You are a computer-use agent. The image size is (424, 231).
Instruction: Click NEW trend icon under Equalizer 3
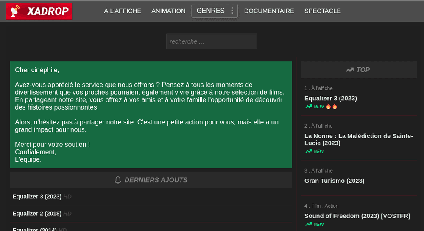(309, 107)
